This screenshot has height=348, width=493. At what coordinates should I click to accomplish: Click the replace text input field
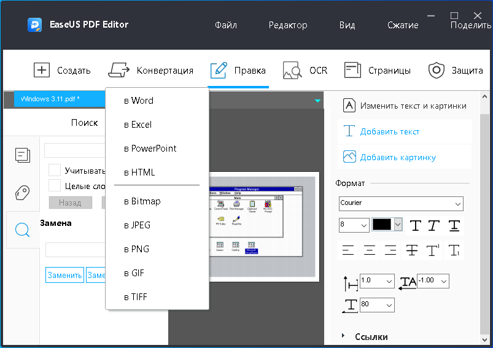[76, 250]
